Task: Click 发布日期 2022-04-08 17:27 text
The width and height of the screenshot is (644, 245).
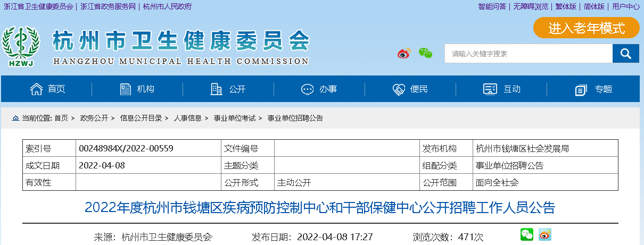Action: tap(312, 236)
